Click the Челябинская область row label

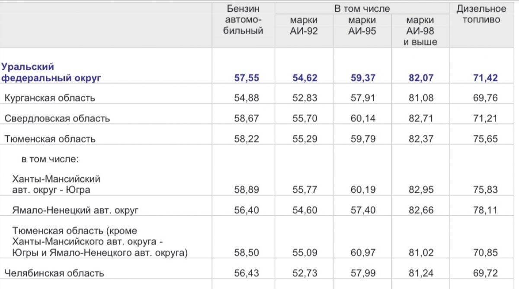[54, 273]
